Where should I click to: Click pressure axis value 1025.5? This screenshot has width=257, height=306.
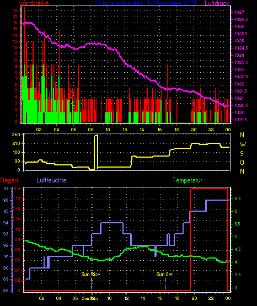241,34
